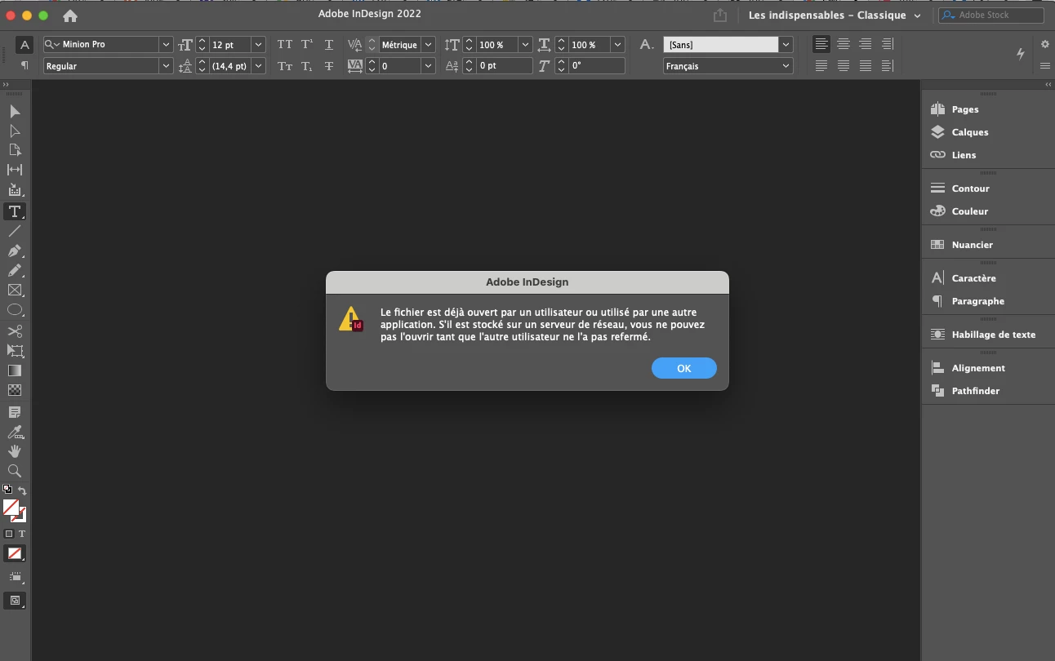
Task: Click the Home icon
Action: pyautogui.click(x=70, y=16)
